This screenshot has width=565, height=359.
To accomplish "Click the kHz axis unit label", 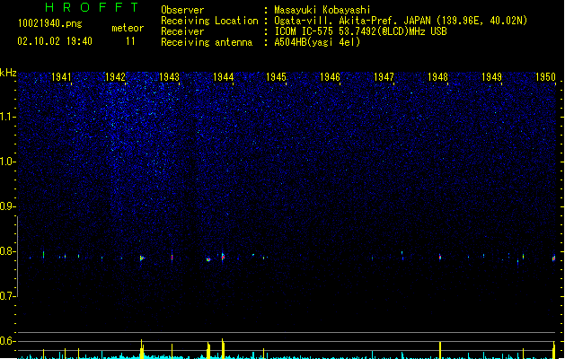I will [8, 73].
